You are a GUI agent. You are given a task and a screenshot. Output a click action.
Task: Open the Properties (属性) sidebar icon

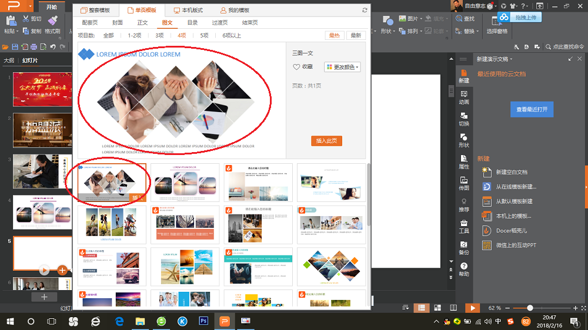pyautogui.click(x=464, y=159)
